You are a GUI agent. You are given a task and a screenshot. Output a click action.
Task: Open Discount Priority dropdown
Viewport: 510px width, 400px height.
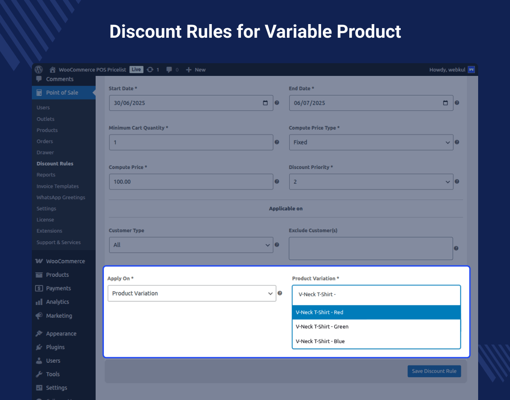[x=371, y=181]
